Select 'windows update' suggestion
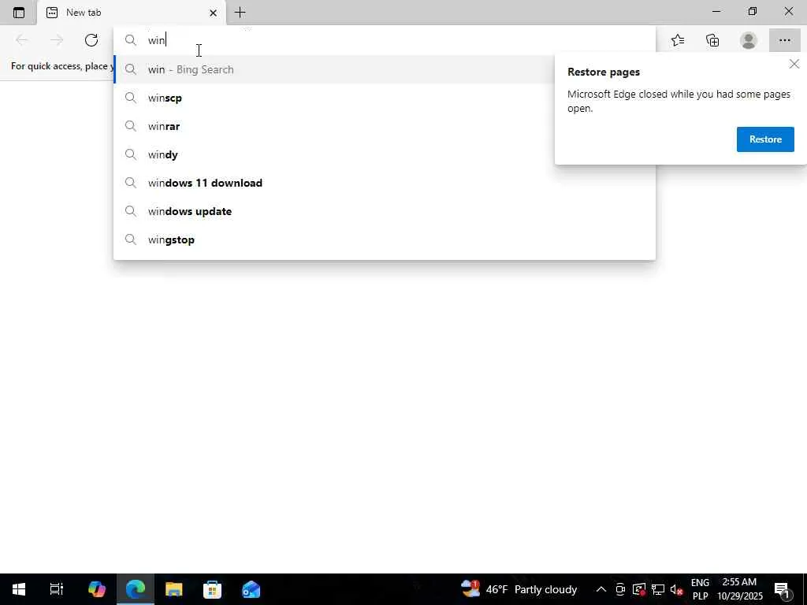The image size is (807, 605). tap(384, 211)
